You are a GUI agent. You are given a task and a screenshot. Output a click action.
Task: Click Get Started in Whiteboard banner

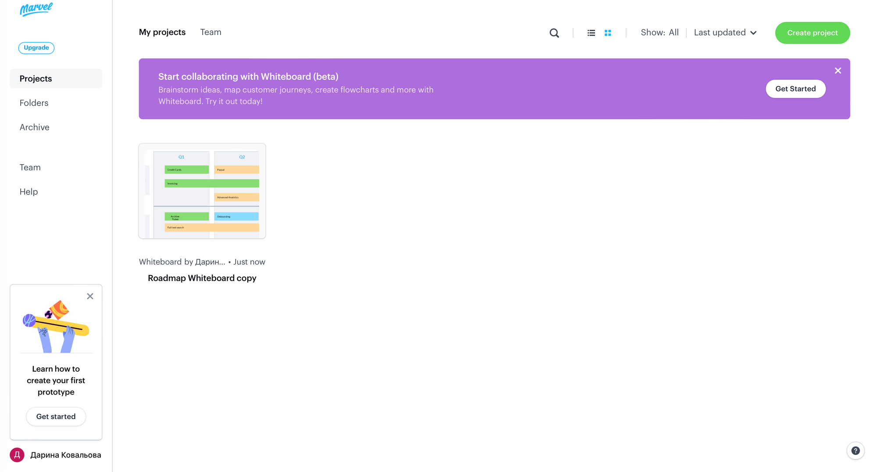[x=795, y=89]
